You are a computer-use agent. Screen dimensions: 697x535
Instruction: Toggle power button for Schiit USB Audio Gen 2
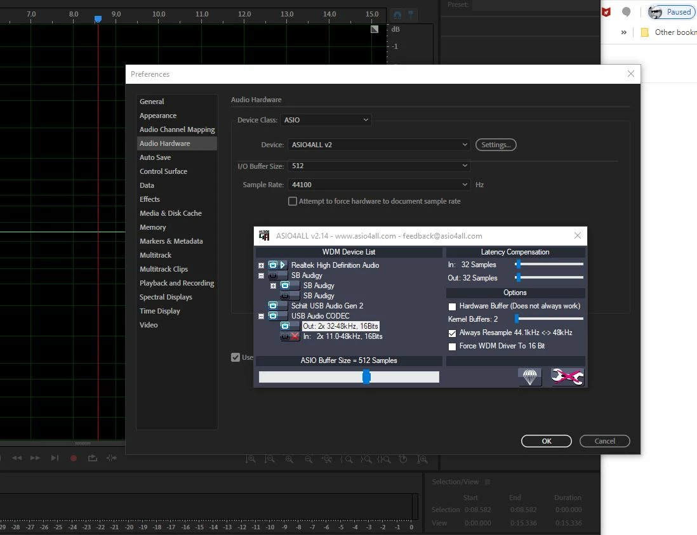273,305
